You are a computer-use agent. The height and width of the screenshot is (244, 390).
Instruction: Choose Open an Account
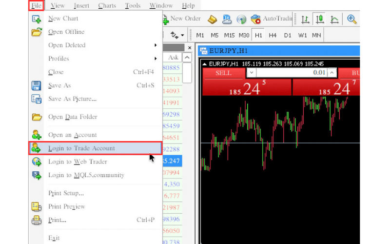coord(96,135)
